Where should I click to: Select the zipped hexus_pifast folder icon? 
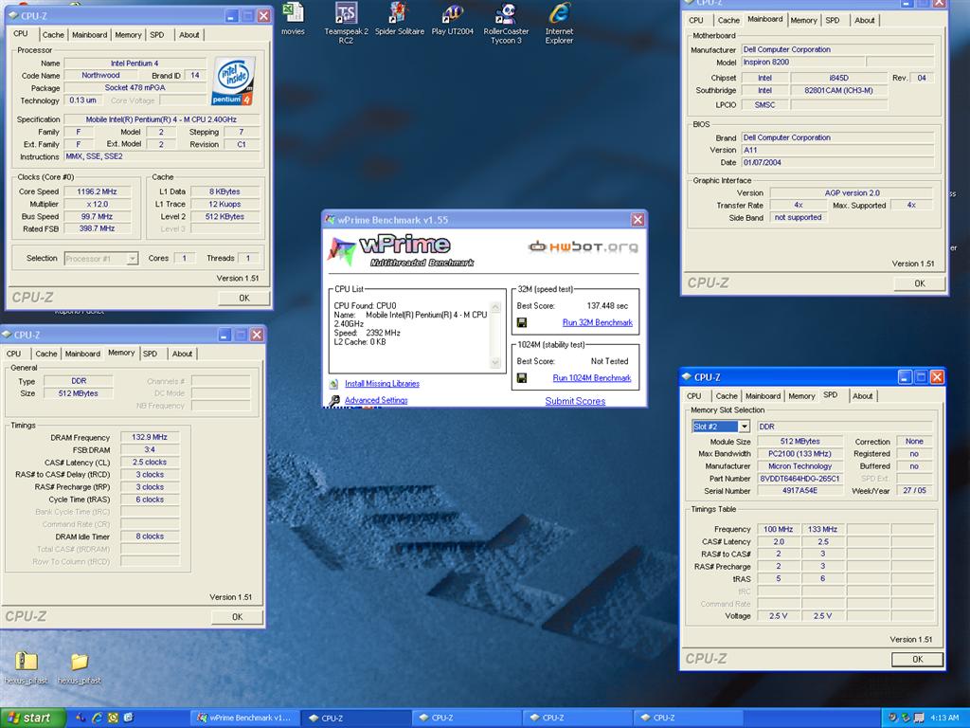(x=26, y=661)
